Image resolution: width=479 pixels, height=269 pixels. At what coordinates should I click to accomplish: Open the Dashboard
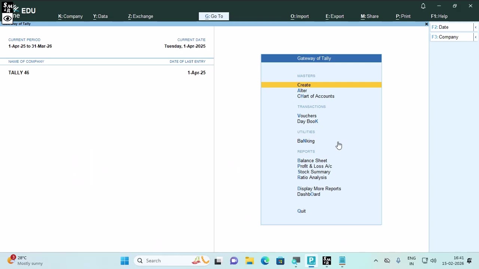[x=309, y=194]
